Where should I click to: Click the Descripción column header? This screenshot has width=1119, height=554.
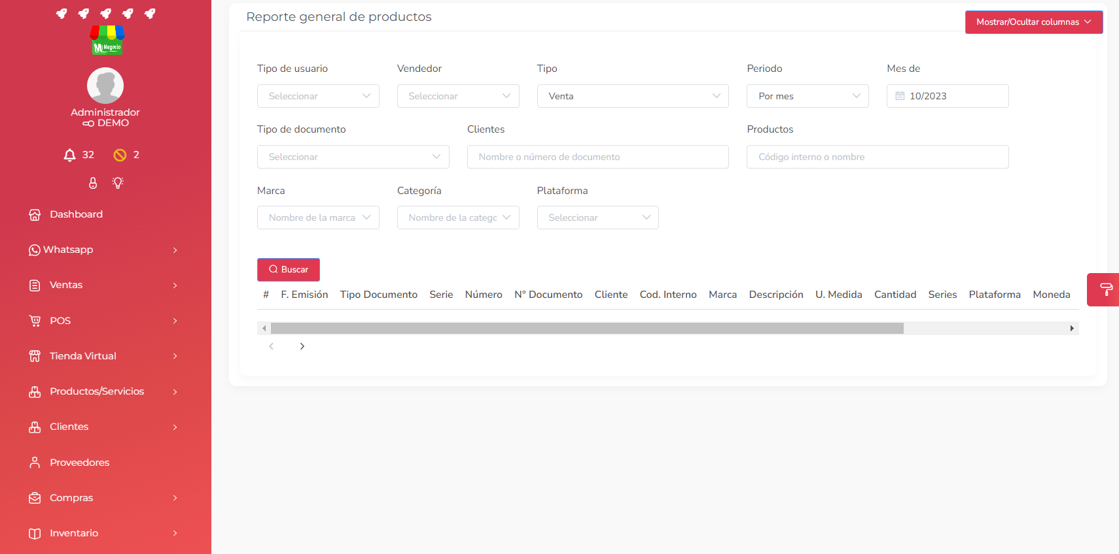(x=776, y=295)
